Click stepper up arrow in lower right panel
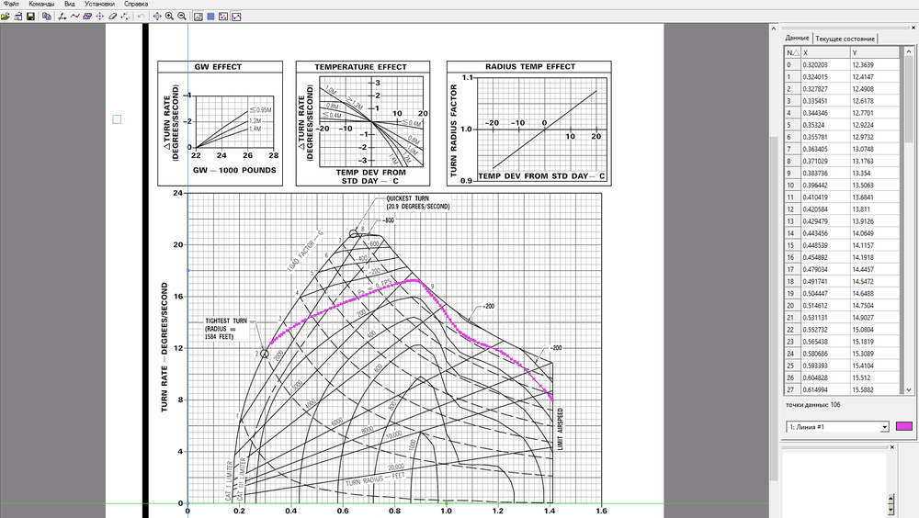Viewport: 919px width, 518px height. [x=891, y=498]
